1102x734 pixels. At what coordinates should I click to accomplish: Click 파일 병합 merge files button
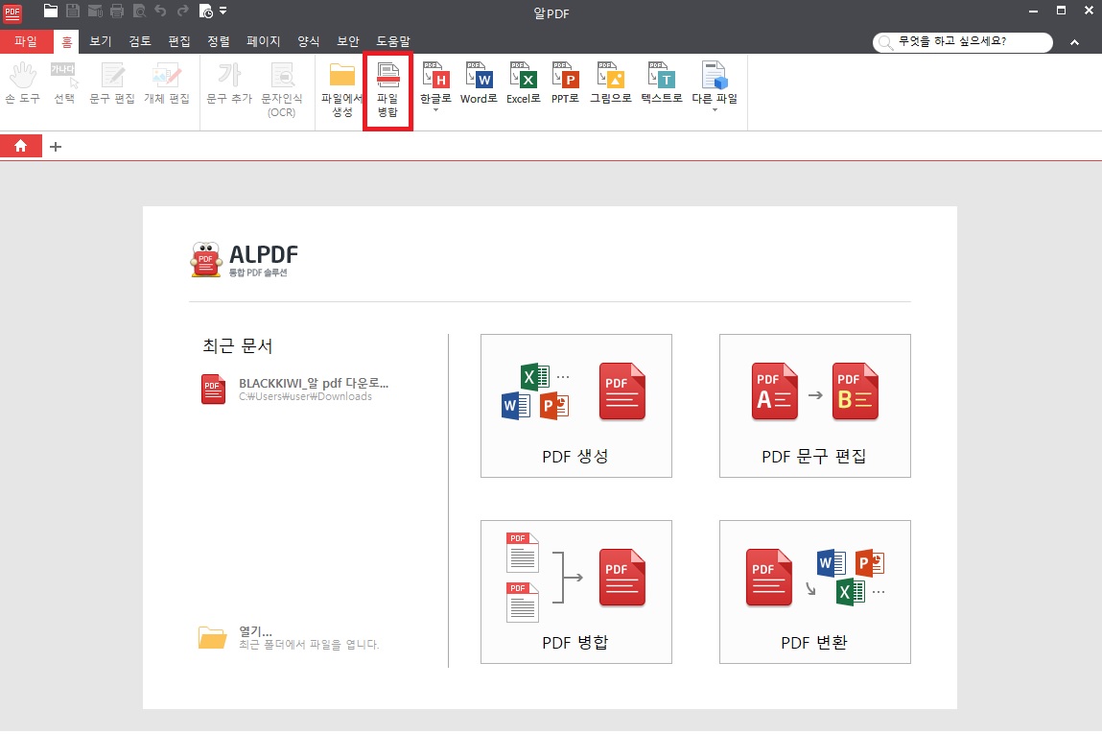387,91
